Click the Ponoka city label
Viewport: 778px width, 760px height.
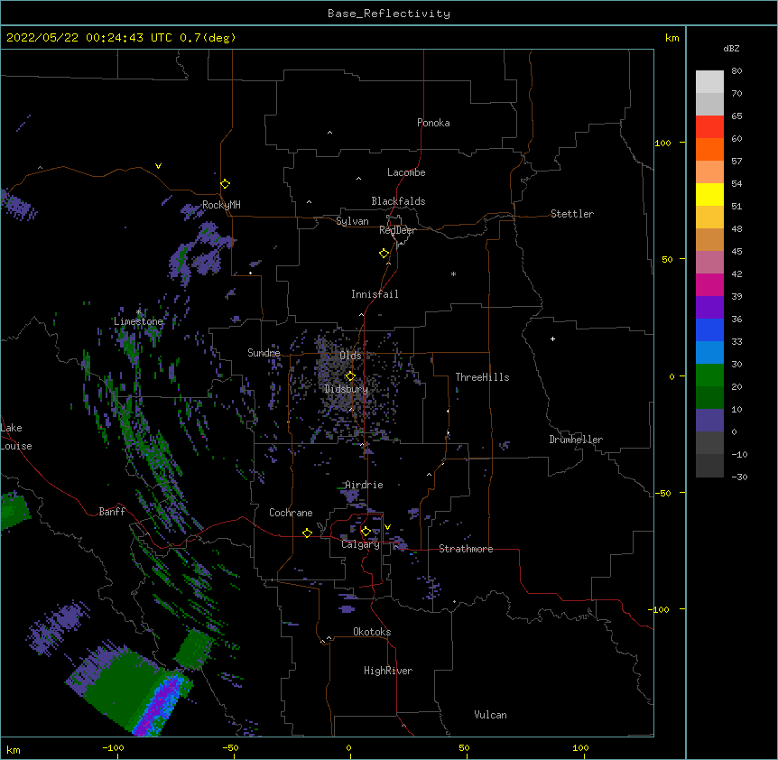click(433, 123)
